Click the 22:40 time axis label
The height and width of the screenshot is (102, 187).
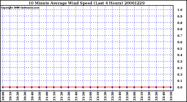pyautogui.click(x=120, y=97)
